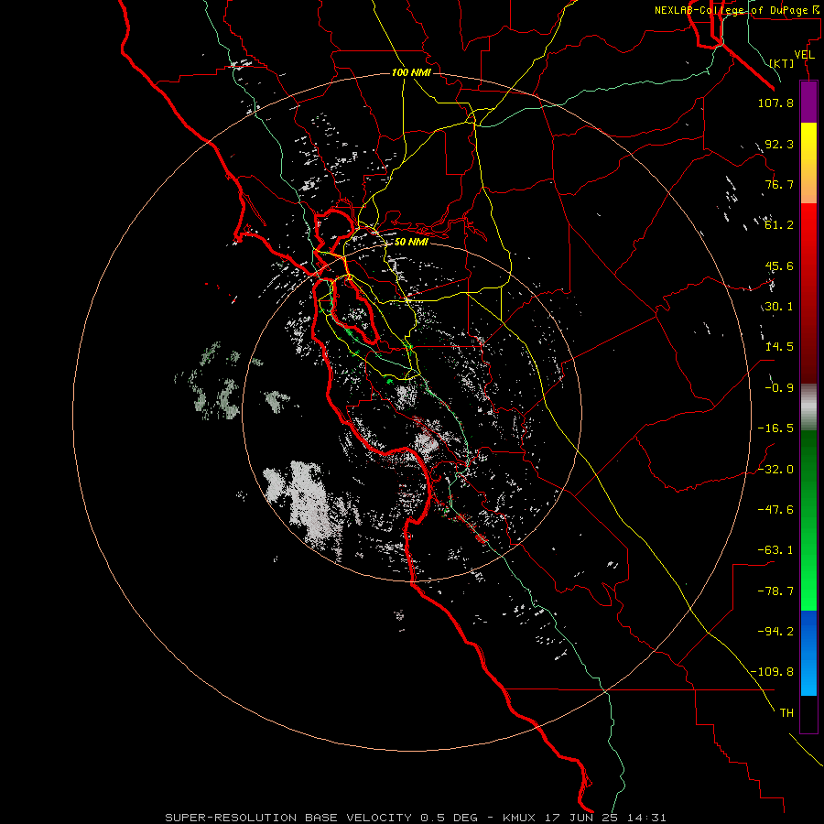This screenshot has width=824, height=824.
Task: Click the 45.6 legend value
Action: pyautogui.click(x=779, y=266)
